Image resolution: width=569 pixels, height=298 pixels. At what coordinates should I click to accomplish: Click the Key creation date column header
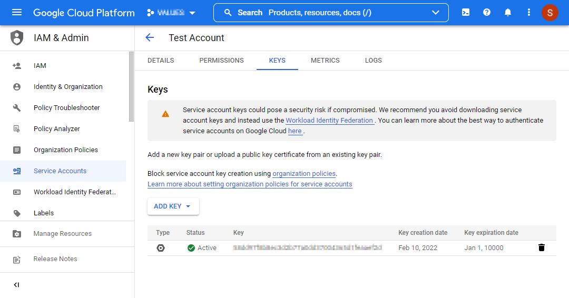(423, 233)
